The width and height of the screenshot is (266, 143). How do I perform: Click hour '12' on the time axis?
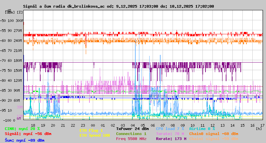point(212,125)
